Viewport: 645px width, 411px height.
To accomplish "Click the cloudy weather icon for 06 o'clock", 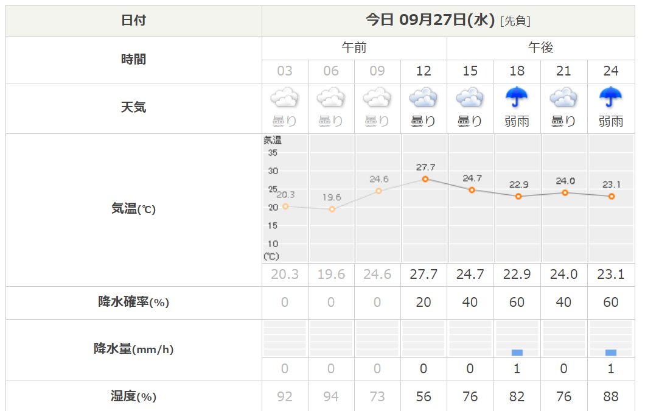I will pyautogui.click(x=331, y=98).
